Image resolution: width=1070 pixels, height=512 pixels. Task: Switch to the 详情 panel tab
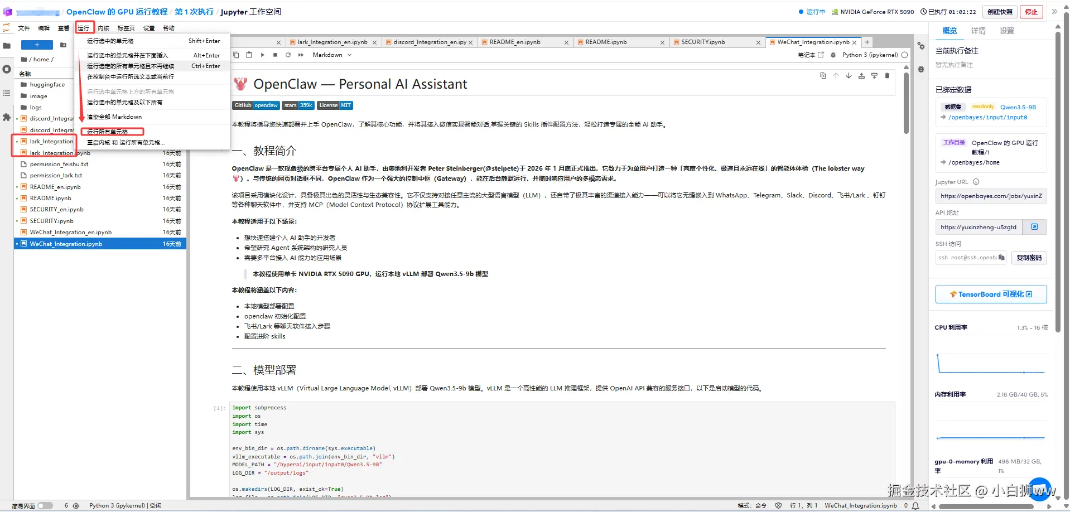click(978, 31)
